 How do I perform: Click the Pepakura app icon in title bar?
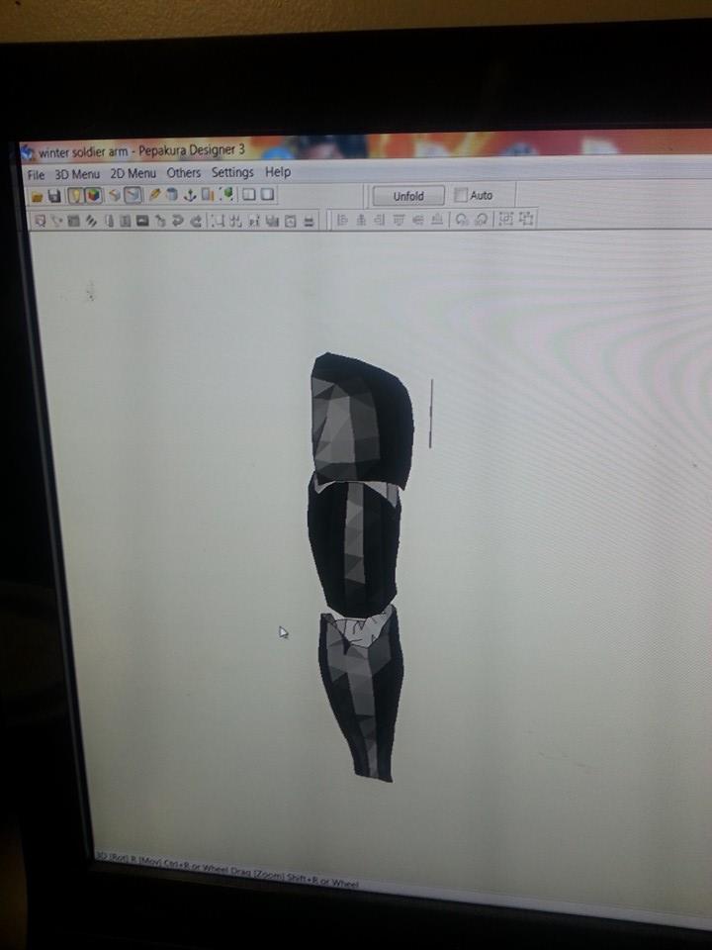28,152
